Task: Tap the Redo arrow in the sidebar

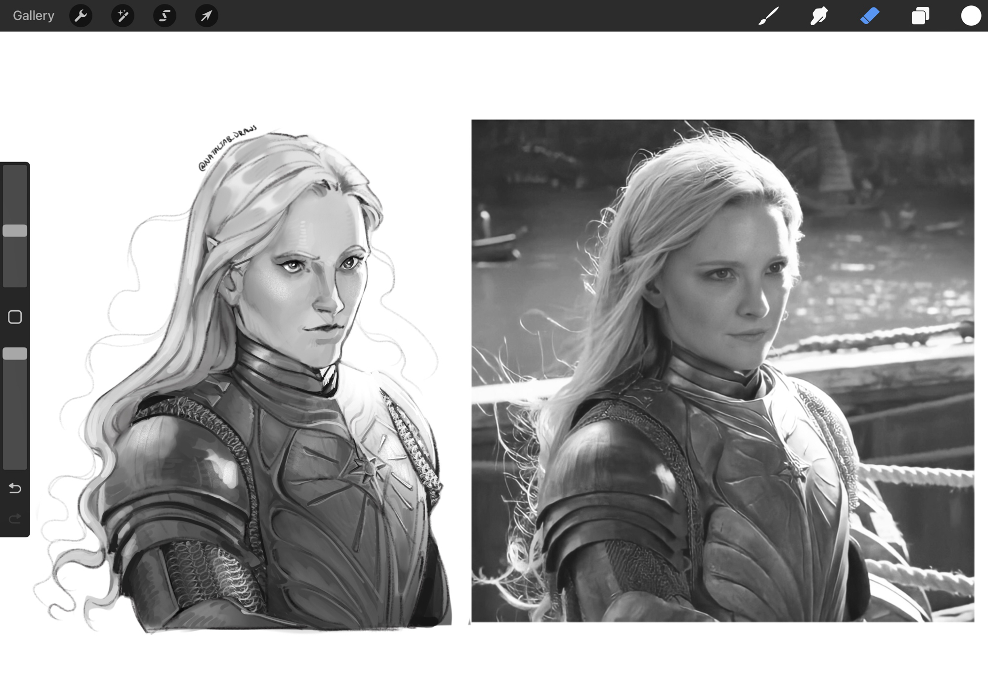Action: tap(15, 518)
